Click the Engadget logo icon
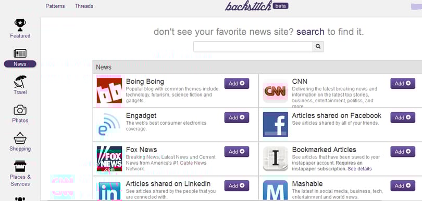Viewport: 422px width, 201px height. [x=109, y=125]
